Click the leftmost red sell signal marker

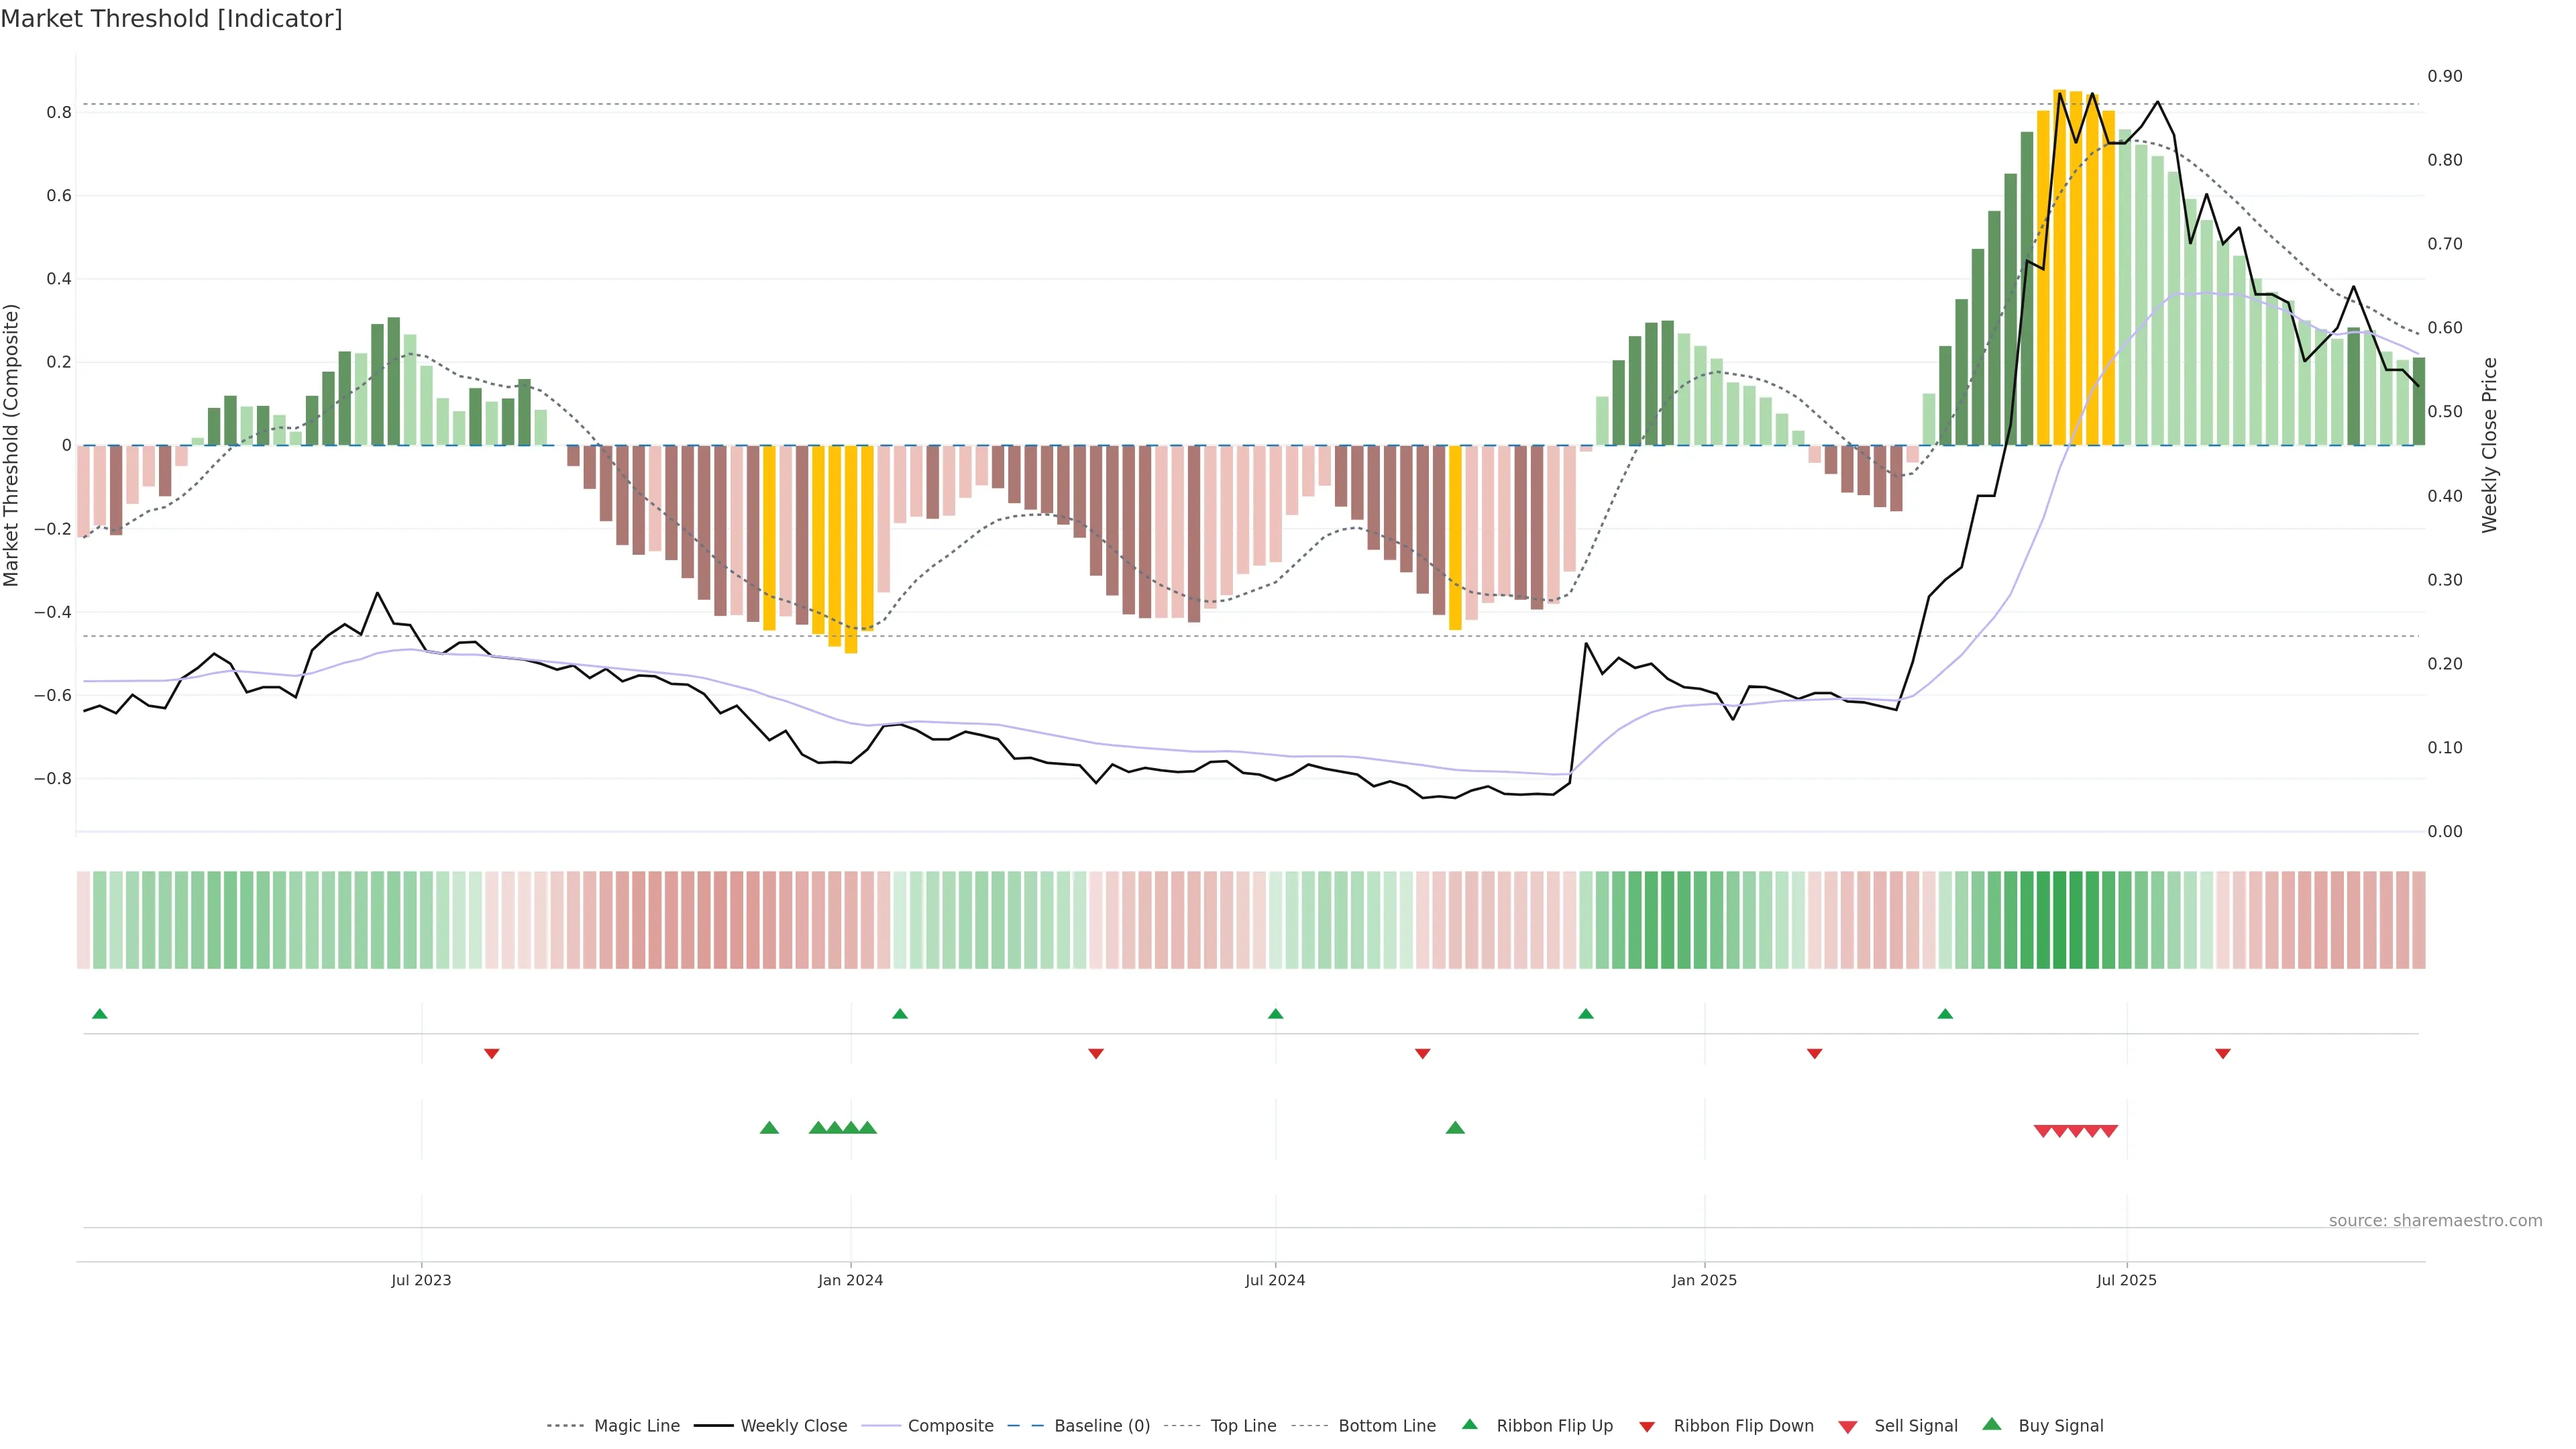pyautogui.click(x=2043, y=1131)
